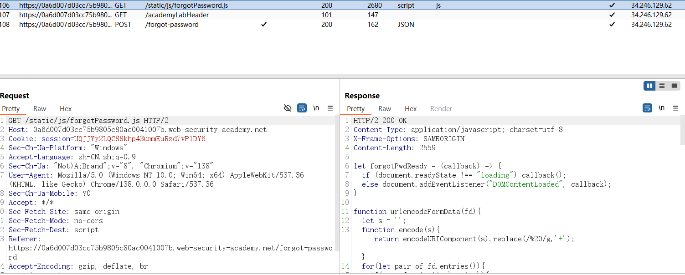Click the Sec-Fetch-Mode: no-cors header
The image size is (685, 275).
[56, 221]
